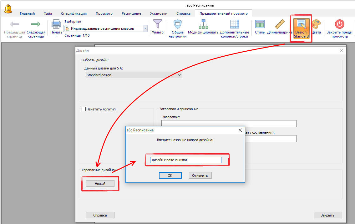This screenshot has height=224, width=355.
Task: Click the Style (Стиль) icon
Action: tap(260, 24)
